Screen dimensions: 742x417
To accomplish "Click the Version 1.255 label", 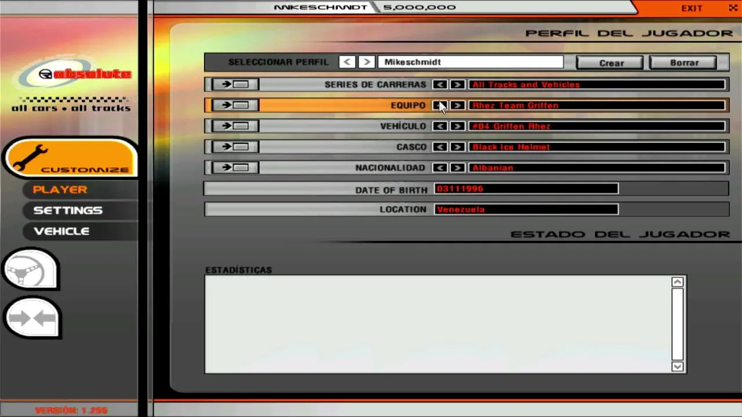I will click(x=71, y=410).
